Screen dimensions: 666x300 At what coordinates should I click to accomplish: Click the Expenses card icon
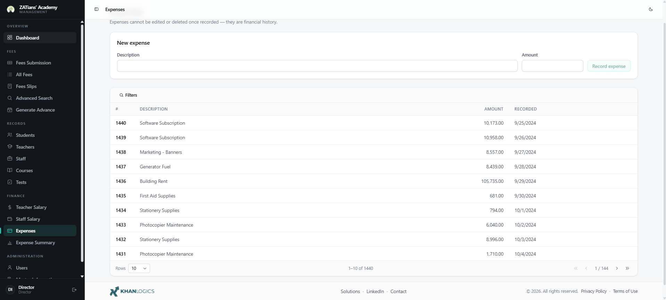pyautogui.click(x=10, y=231)
